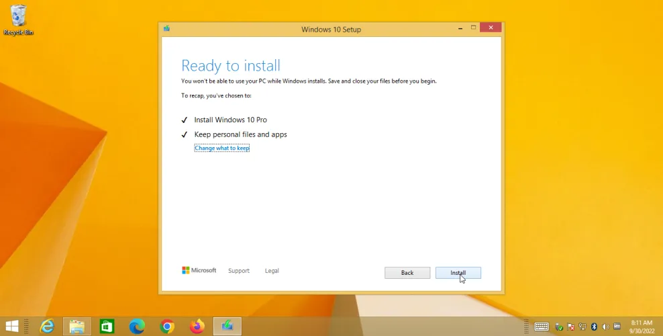Click the Windows 10 Setup title bar icon
Image resolution: width=663 pixels, height=336 pixels.
[x=166, y=29]
